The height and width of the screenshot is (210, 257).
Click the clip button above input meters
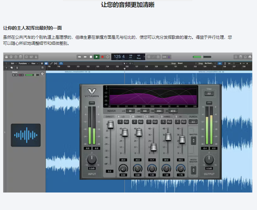tap(92, 103)
